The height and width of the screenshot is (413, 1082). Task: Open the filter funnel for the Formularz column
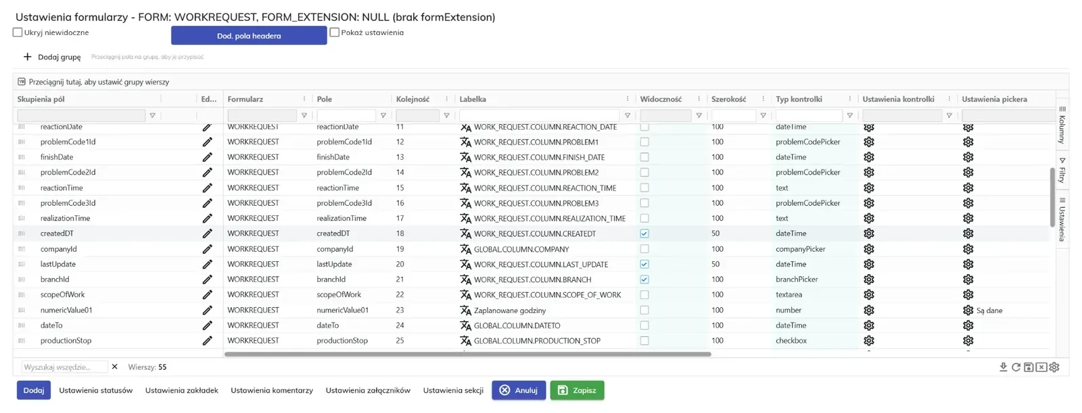click(304, 115)
